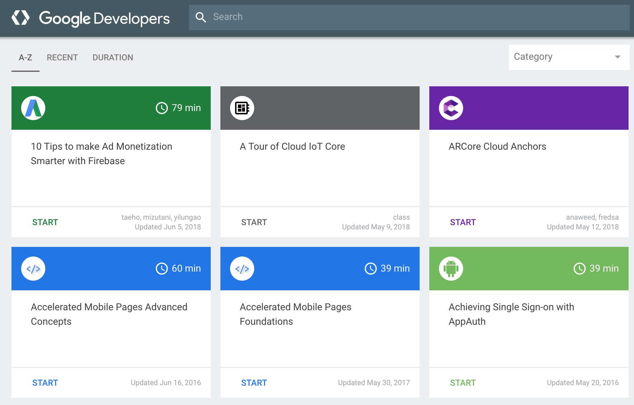Click the IoT chip icon on Cloud IoT card
This screenshot has width=634, height=405.
(242, 108)
